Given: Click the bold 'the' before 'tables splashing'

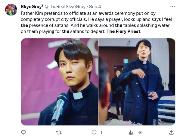Looking at the screenshot, I should tap(119, 25).
